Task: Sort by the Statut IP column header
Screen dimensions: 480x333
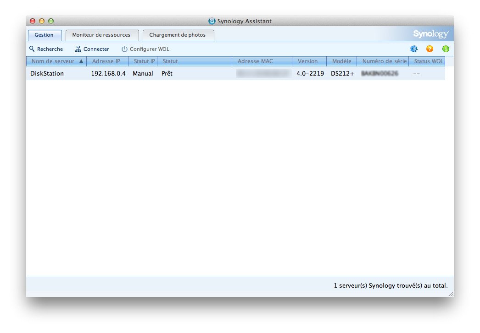Action: pos(144,61)
